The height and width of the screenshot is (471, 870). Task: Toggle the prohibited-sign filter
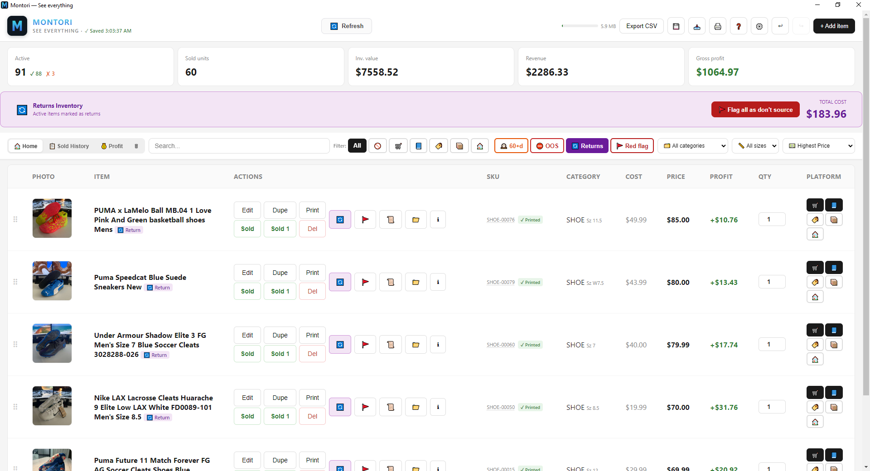[377, 146]
